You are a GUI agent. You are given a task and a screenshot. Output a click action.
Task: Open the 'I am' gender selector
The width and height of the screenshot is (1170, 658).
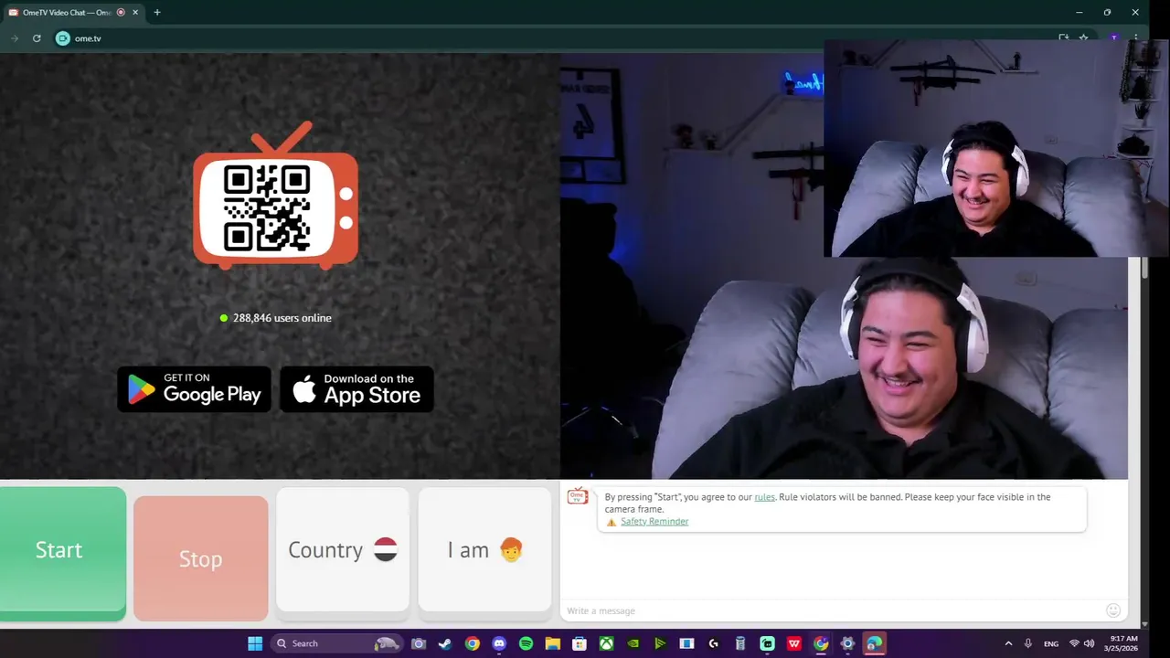[484, 549]
